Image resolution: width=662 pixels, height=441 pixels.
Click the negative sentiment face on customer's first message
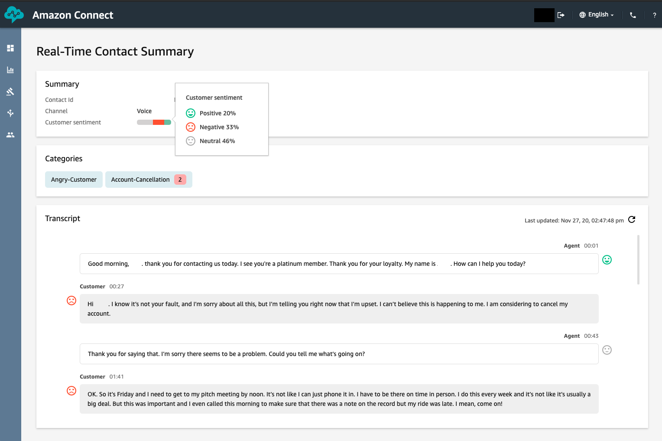click(x=71, y=300)
